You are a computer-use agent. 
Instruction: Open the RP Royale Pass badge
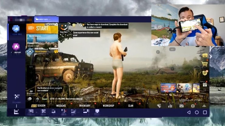[205, 73]
